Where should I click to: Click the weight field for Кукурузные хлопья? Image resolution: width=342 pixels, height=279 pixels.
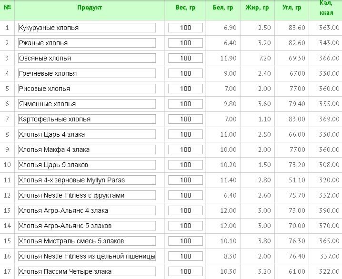(x=185, y=28)
